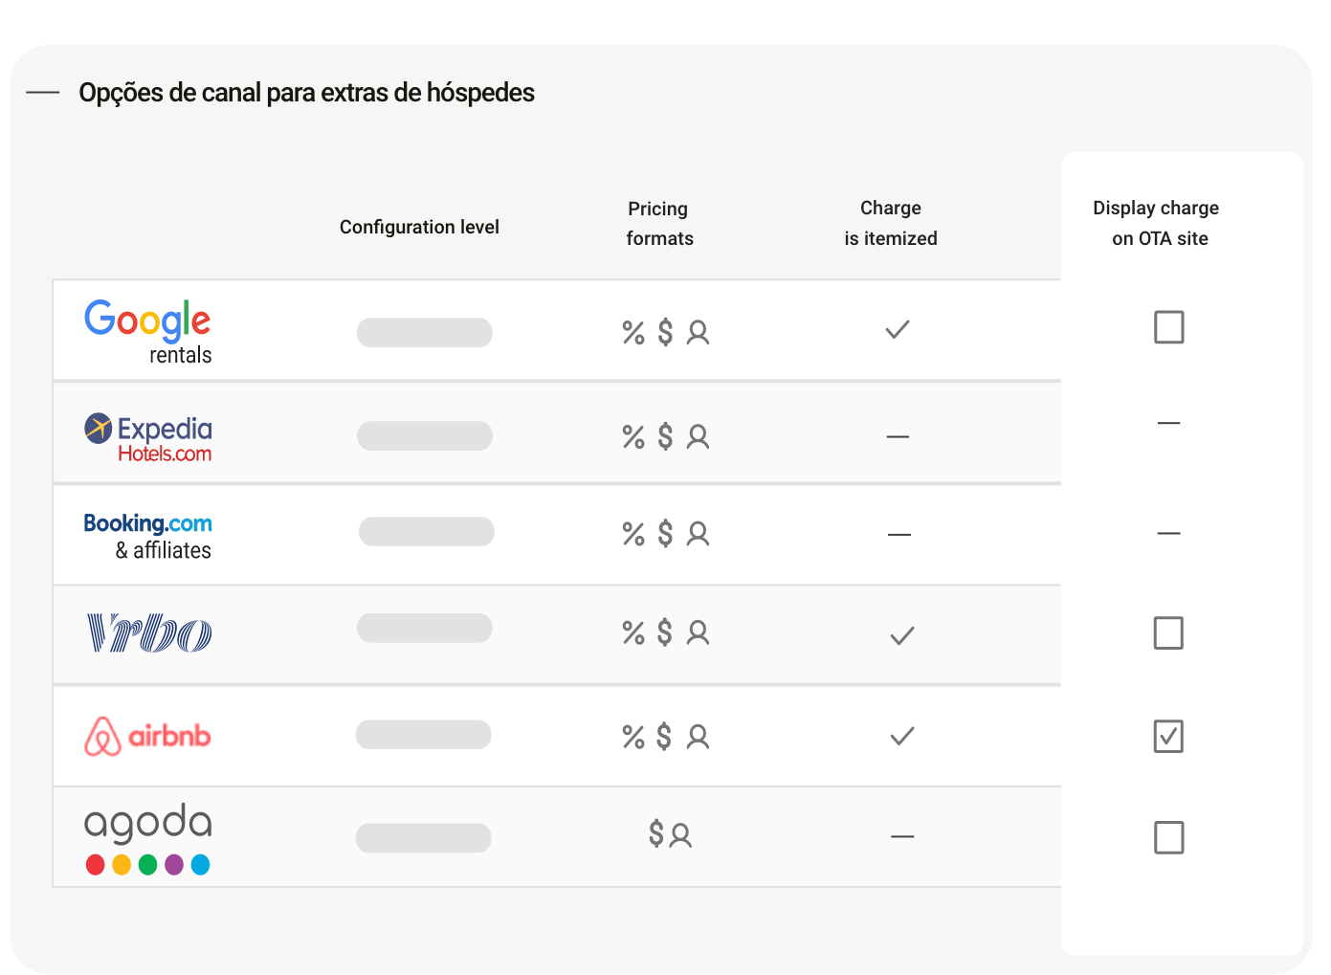Click the Agoda logo
The image size is (1331, 975).
[148, 839]
